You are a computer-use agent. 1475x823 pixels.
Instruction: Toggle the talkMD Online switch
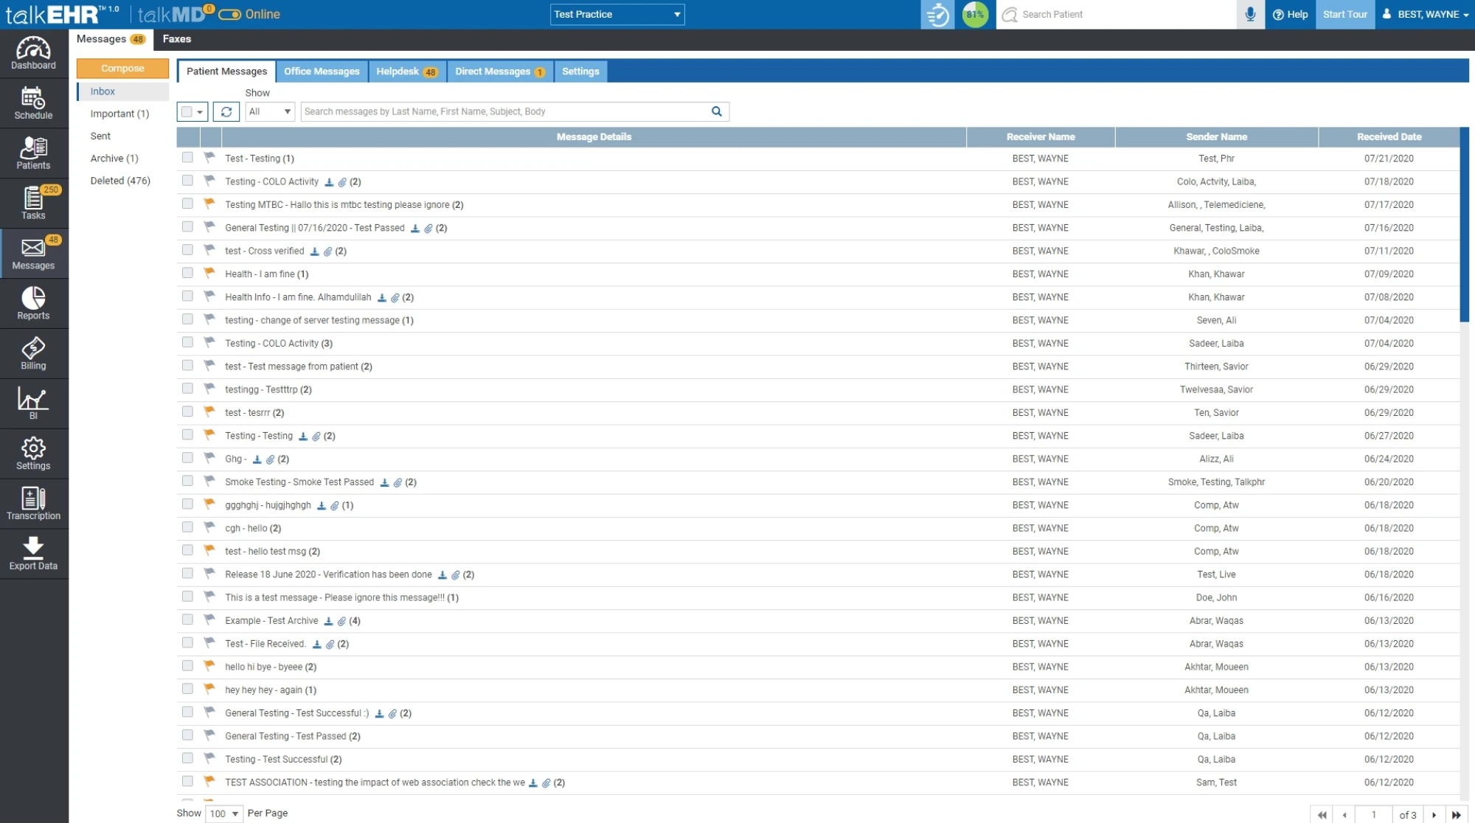pyautogui.click(x=230, y=14)
